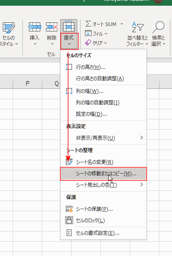Select column P header
Image resolution: width=172 pixels, height=256 pixels.
click(28, 84)
